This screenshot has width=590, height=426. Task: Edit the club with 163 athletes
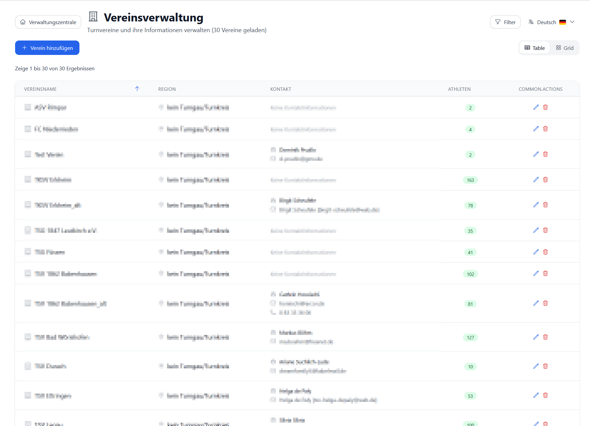(x=536, y=180)
